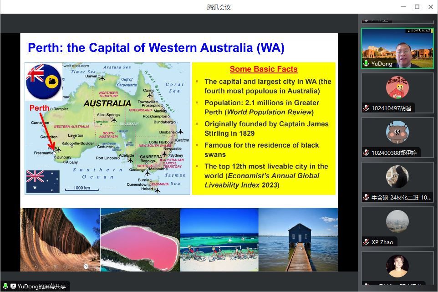
Task: Click the pink lake photo on slide
Action: (140, 240)
